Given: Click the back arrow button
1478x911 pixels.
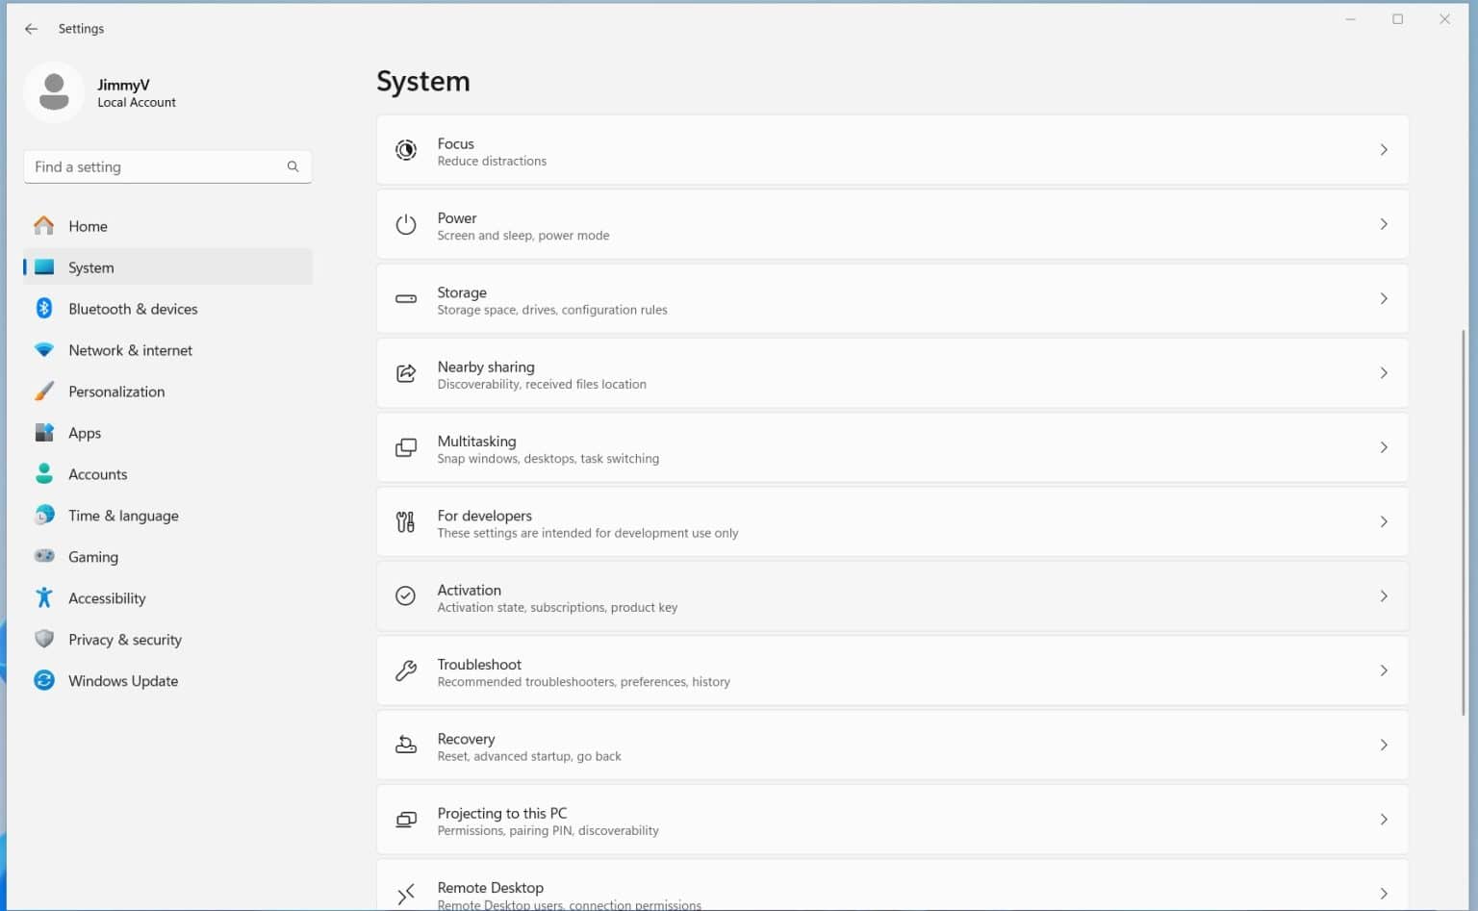Looking at the screenshot, I should [x=31, y=28].
